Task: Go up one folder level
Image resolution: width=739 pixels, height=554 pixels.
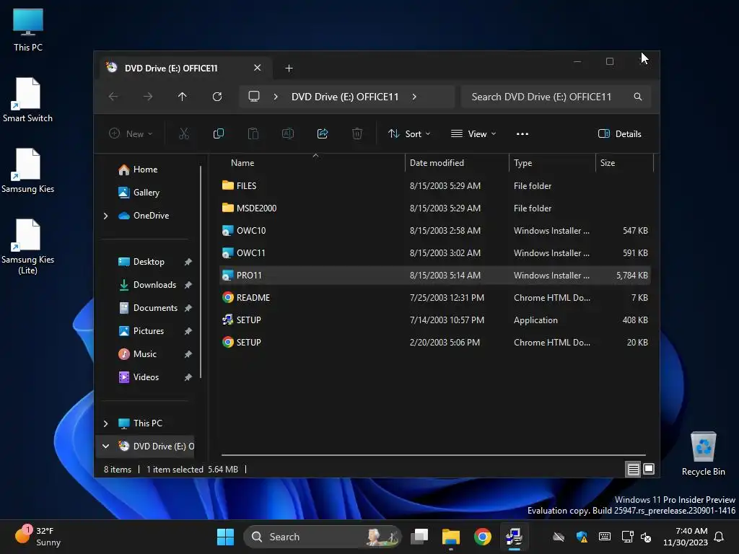Action: pos(183,97)
